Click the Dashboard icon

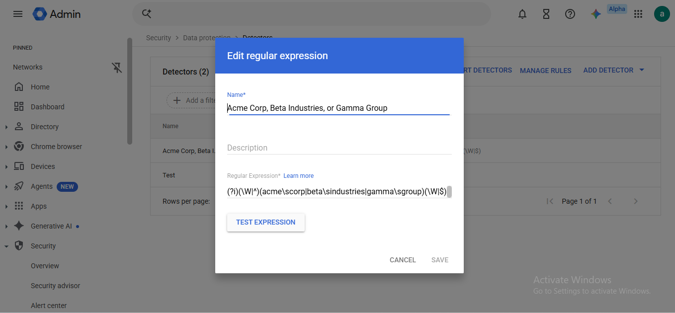19,107
